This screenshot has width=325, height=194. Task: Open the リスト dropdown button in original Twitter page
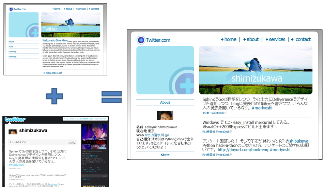point(72,142)
